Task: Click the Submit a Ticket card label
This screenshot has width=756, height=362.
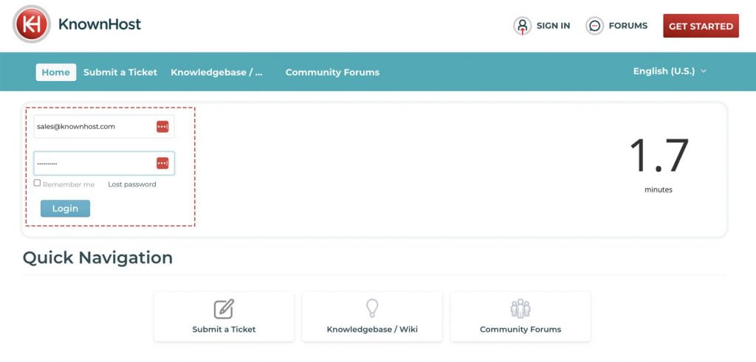Action: 224,330
